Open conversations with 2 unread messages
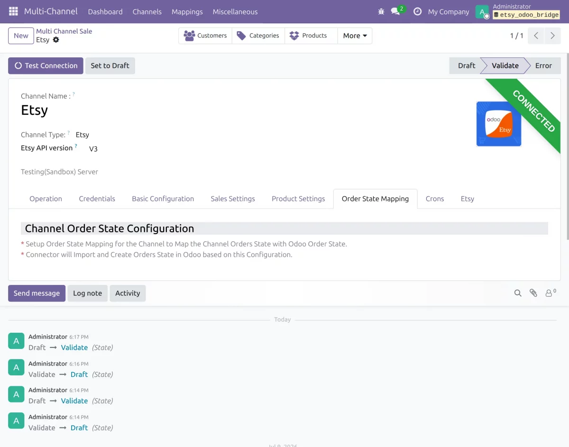 click(397, 11)
